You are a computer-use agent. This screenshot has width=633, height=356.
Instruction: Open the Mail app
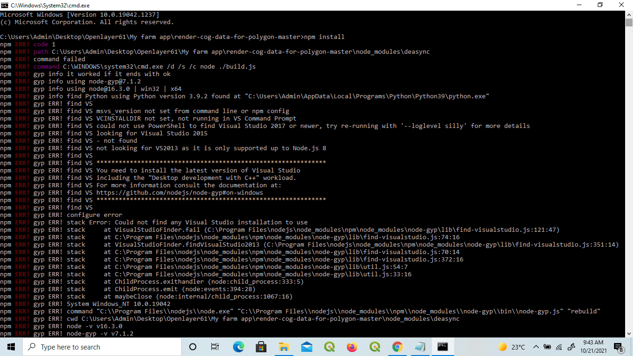(x=306, y=347)
